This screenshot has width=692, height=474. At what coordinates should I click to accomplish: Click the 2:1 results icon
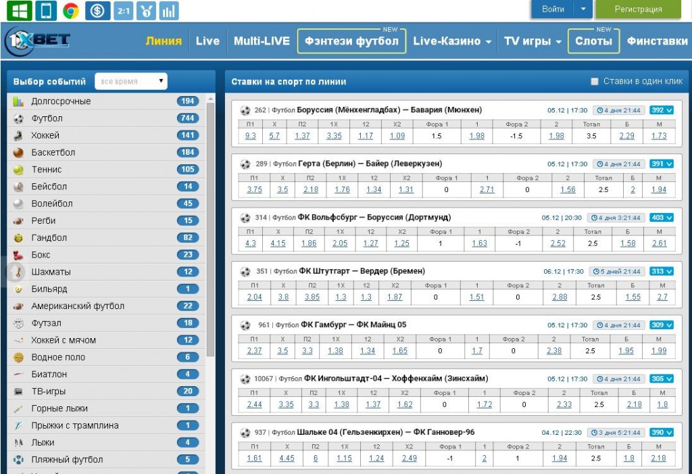click(122, 10)
